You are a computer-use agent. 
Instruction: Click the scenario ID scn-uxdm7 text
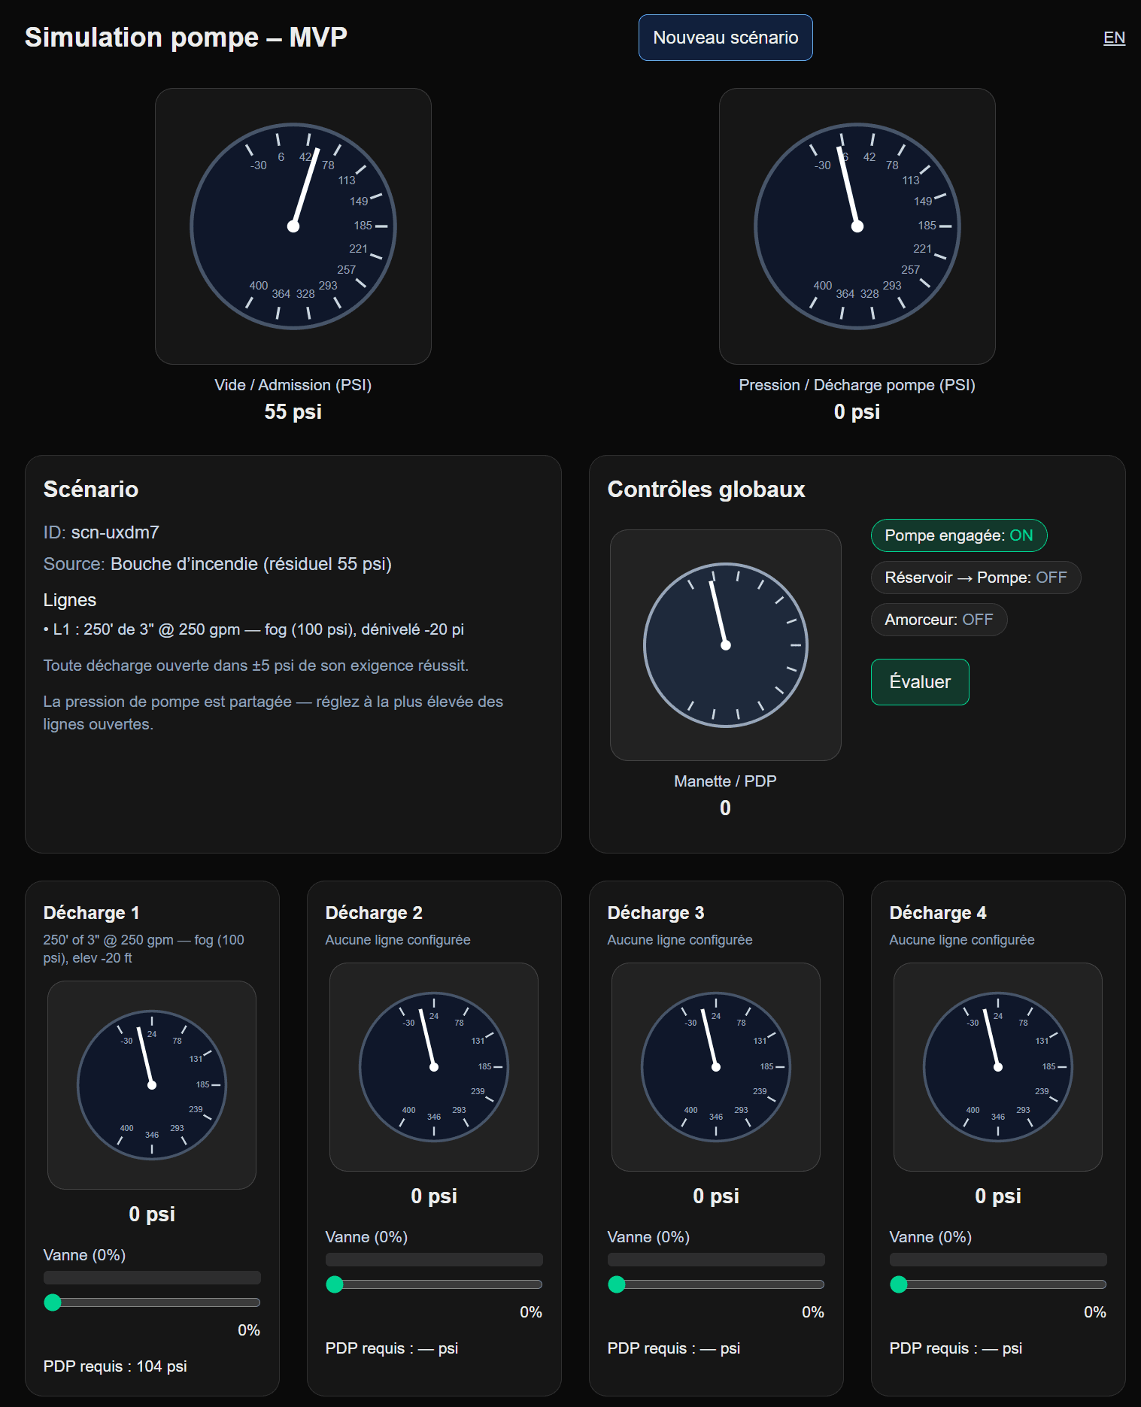pyautogui.click(x=115, y=532)
